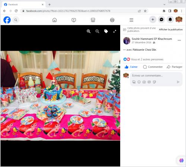Viewport: 186px width, 167px height.
Task: Toggle the browser side panel
Action: 170,11
